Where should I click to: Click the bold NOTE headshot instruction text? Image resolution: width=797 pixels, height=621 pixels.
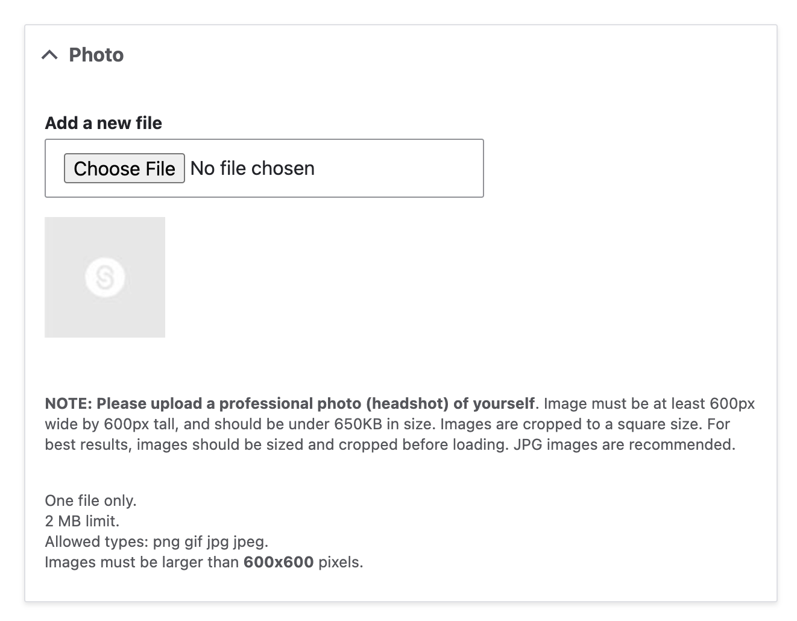(x=290, y=403)
